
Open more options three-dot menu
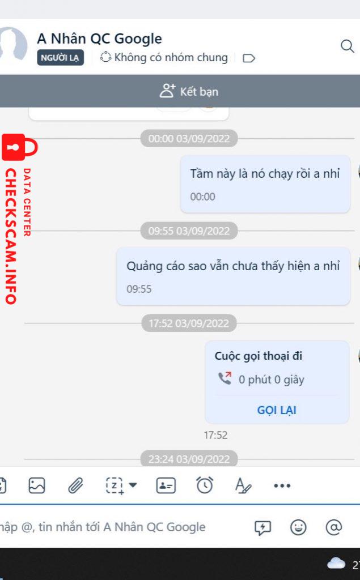pyautogui.click(x=282, y=485)
